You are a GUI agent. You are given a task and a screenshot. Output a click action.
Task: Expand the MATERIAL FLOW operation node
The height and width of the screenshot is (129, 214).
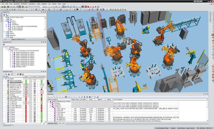10,67
